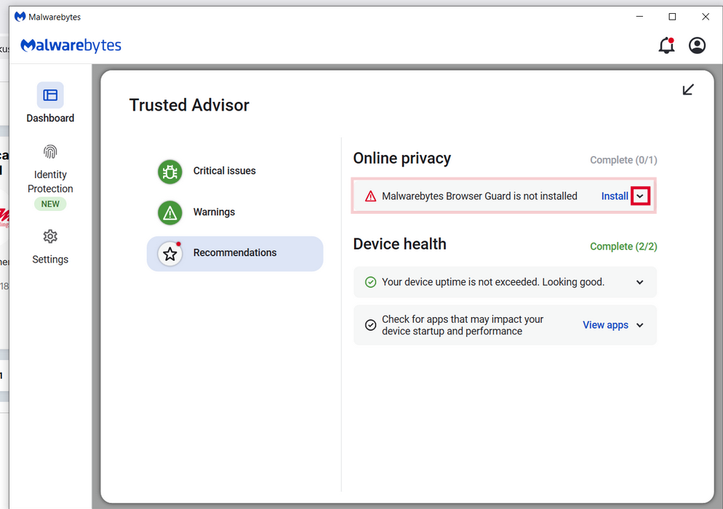Screen dimensions: 723x509
Task: Switch to the Recommendations tab
Action: (235, 254)
